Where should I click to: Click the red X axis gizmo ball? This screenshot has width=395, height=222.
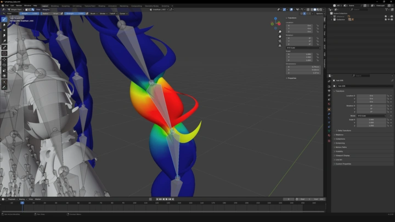[279, 24]
